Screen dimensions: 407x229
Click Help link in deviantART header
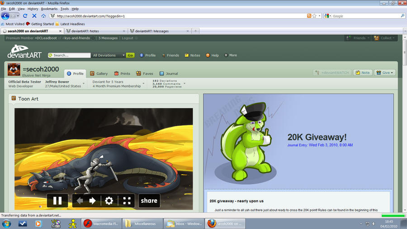213,55
